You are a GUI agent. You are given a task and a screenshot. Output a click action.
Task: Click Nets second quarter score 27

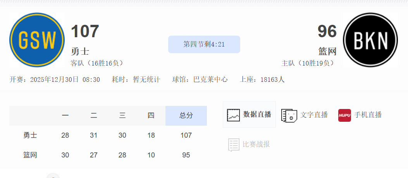[94, 155]
